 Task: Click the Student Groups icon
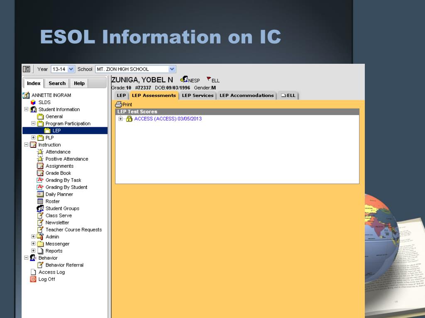[x=40, y=208]
